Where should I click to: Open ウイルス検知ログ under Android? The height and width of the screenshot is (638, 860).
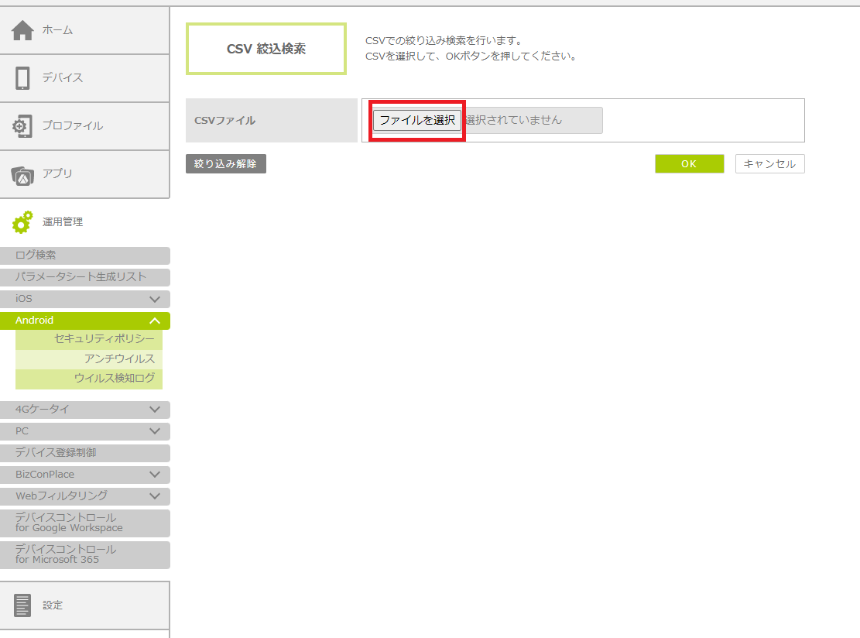[114, 379]
